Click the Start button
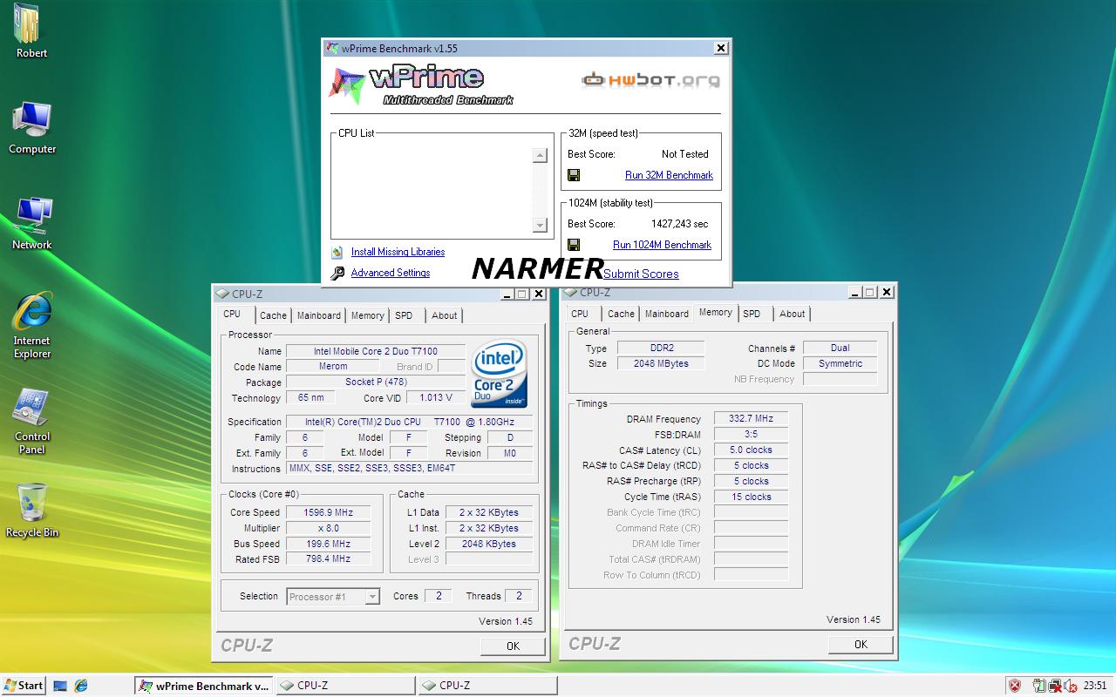This screenshot has width=1116, height=697. point(24,686)
